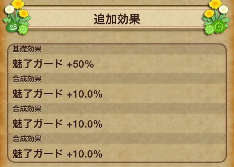Tap the clover beside the green slime

click(x=23, y=29)
